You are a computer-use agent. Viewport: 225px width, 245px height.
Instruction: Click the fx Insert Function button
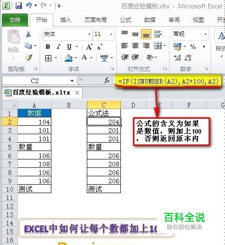(107, 80)
